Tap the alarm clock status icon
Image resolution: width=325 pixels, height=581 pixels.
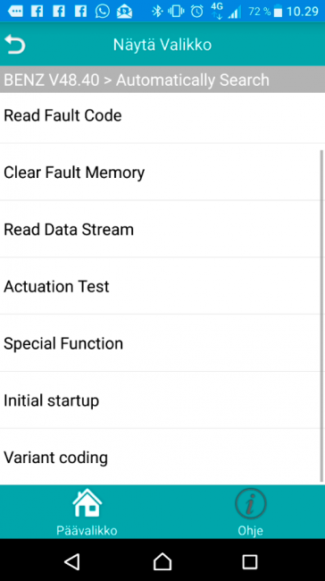197,11
